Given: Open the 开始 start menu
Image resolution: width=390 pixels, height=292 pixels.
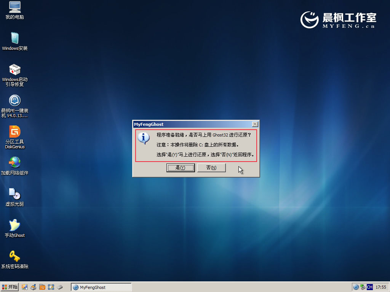Looking at the screenshot, I should 10,287.
